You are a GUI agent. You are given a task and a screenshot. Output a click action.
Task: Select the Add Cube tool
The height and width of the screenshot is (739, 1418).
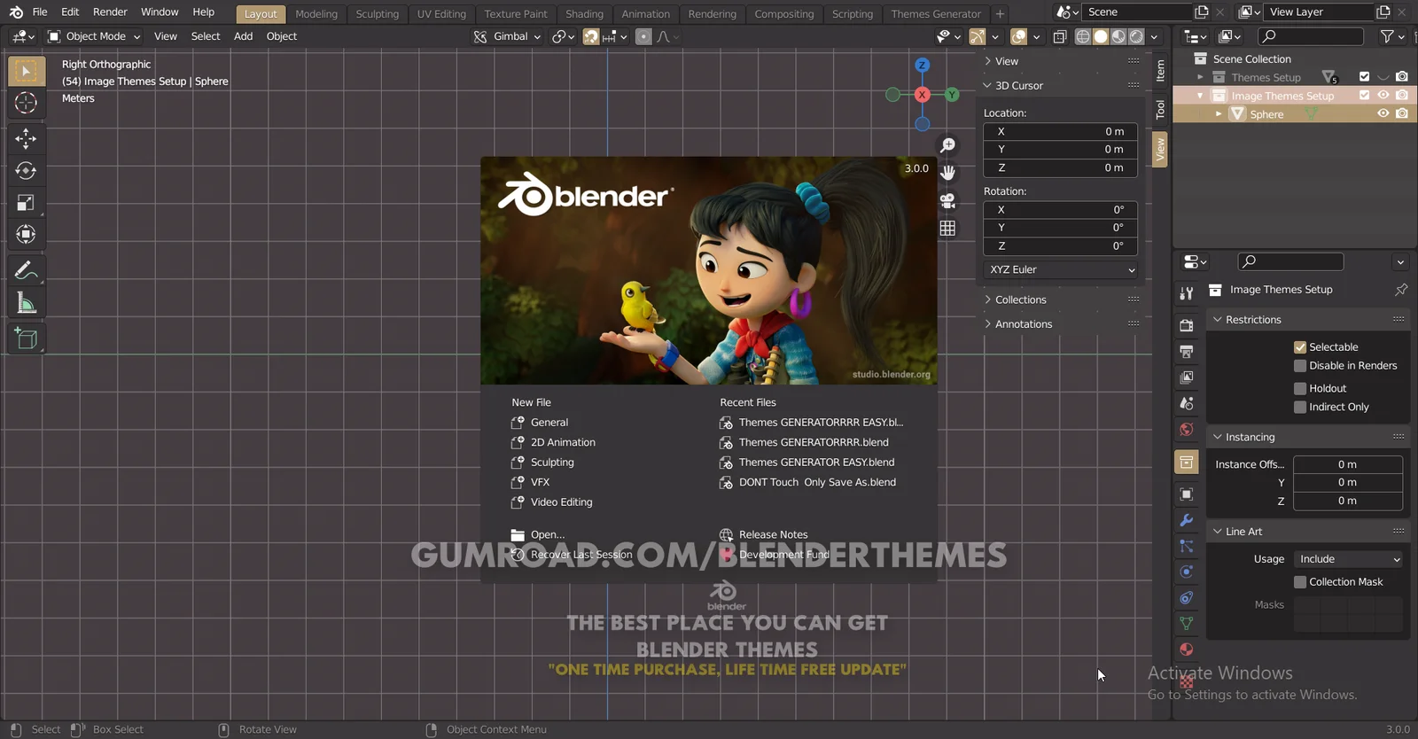pos(26,338)
